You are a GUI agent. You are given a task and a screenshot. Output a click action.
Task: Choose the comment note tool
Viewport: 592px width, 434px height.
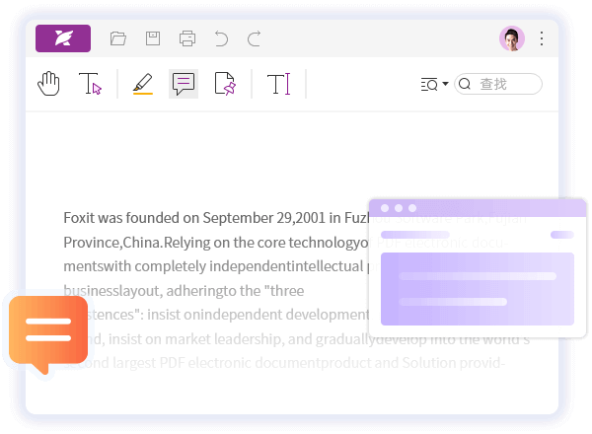click(184, 84)
